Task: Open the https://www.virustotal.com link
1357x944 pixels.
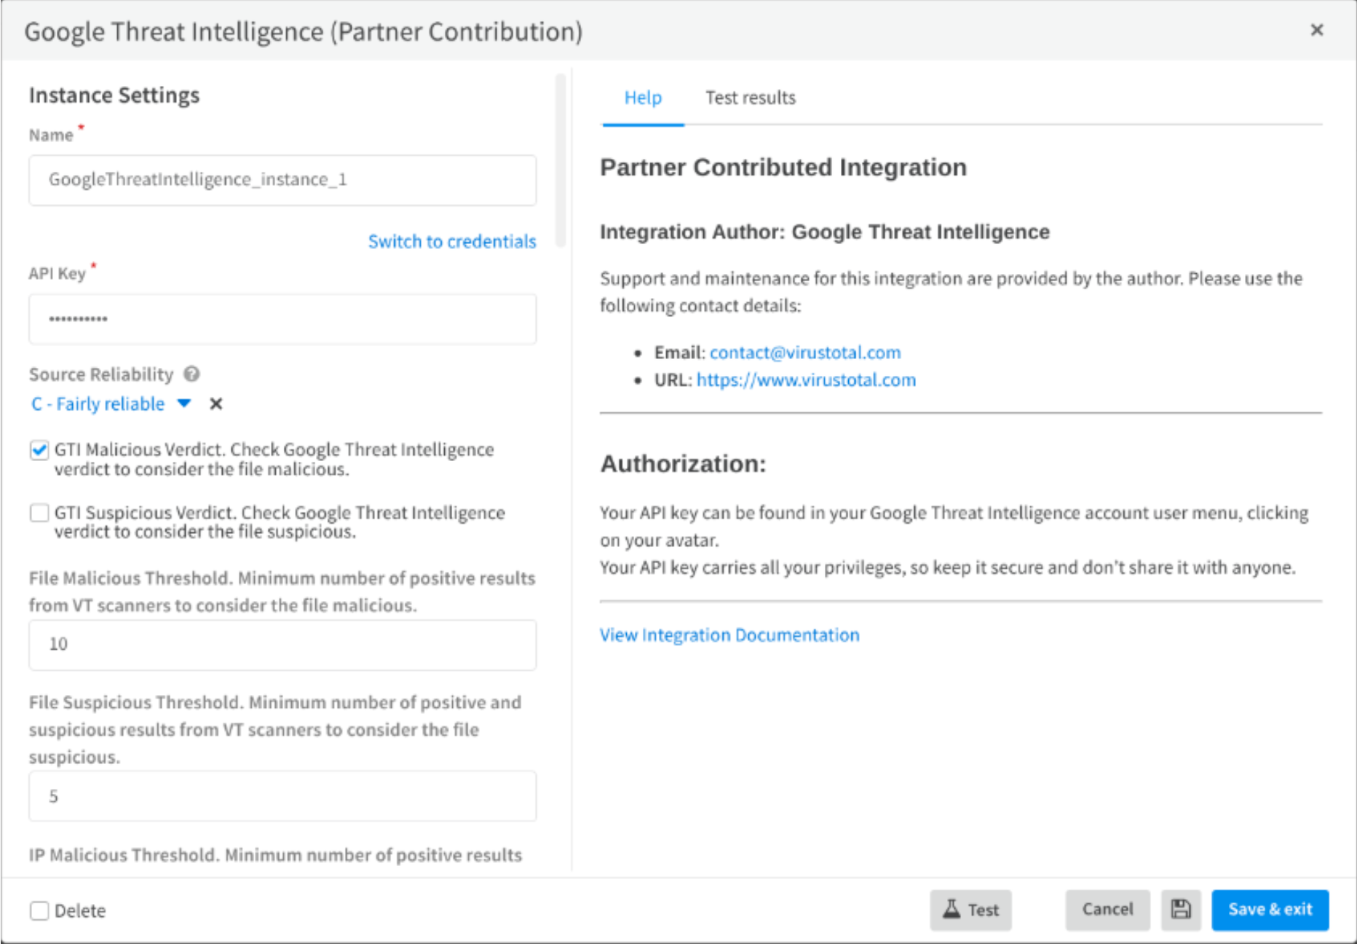Action: click(806, 380)
